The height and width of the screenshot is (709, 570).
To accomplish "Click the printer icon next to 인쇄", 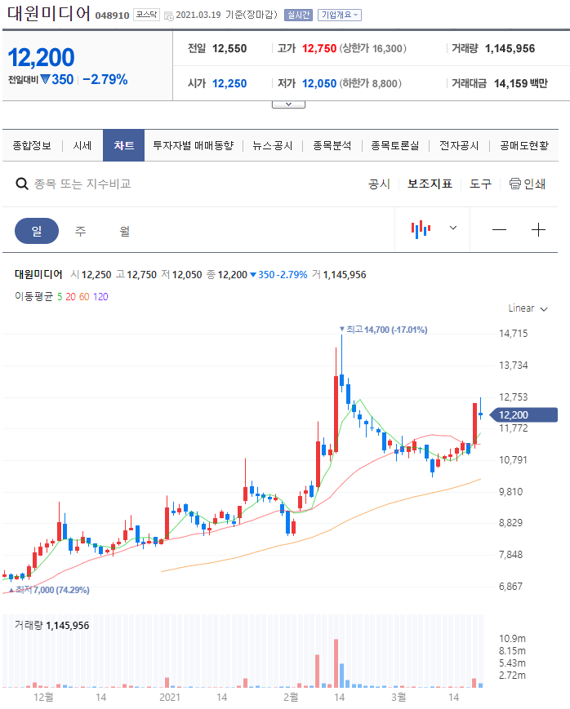I will (515, 184).
